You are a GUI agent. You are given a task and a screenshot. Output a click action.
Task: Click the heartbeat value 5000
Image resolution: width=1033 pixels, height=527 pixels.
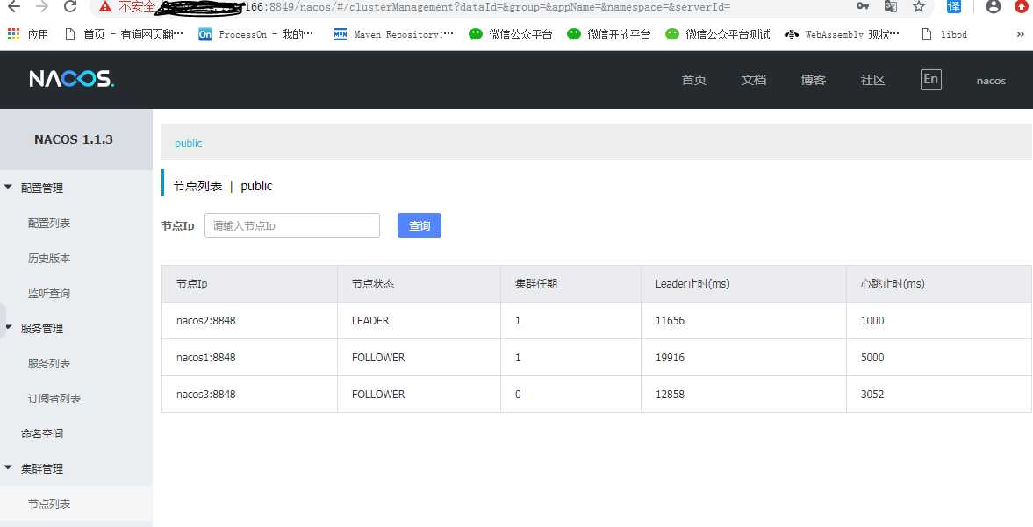pos(872,358)
